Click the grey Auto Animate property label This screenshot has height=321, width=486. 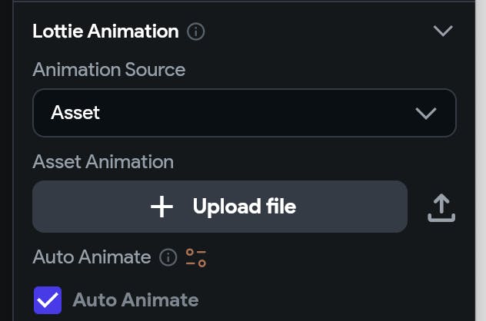(92, 256)
